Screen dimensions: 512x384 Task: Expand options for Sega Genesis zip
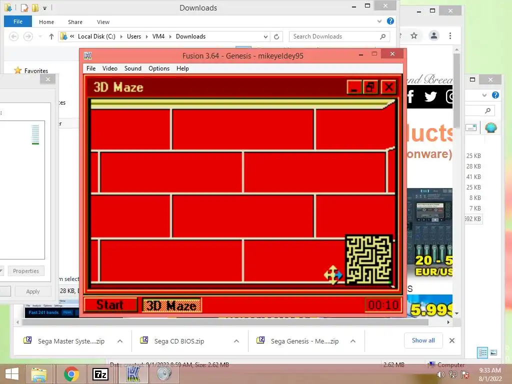353,341
